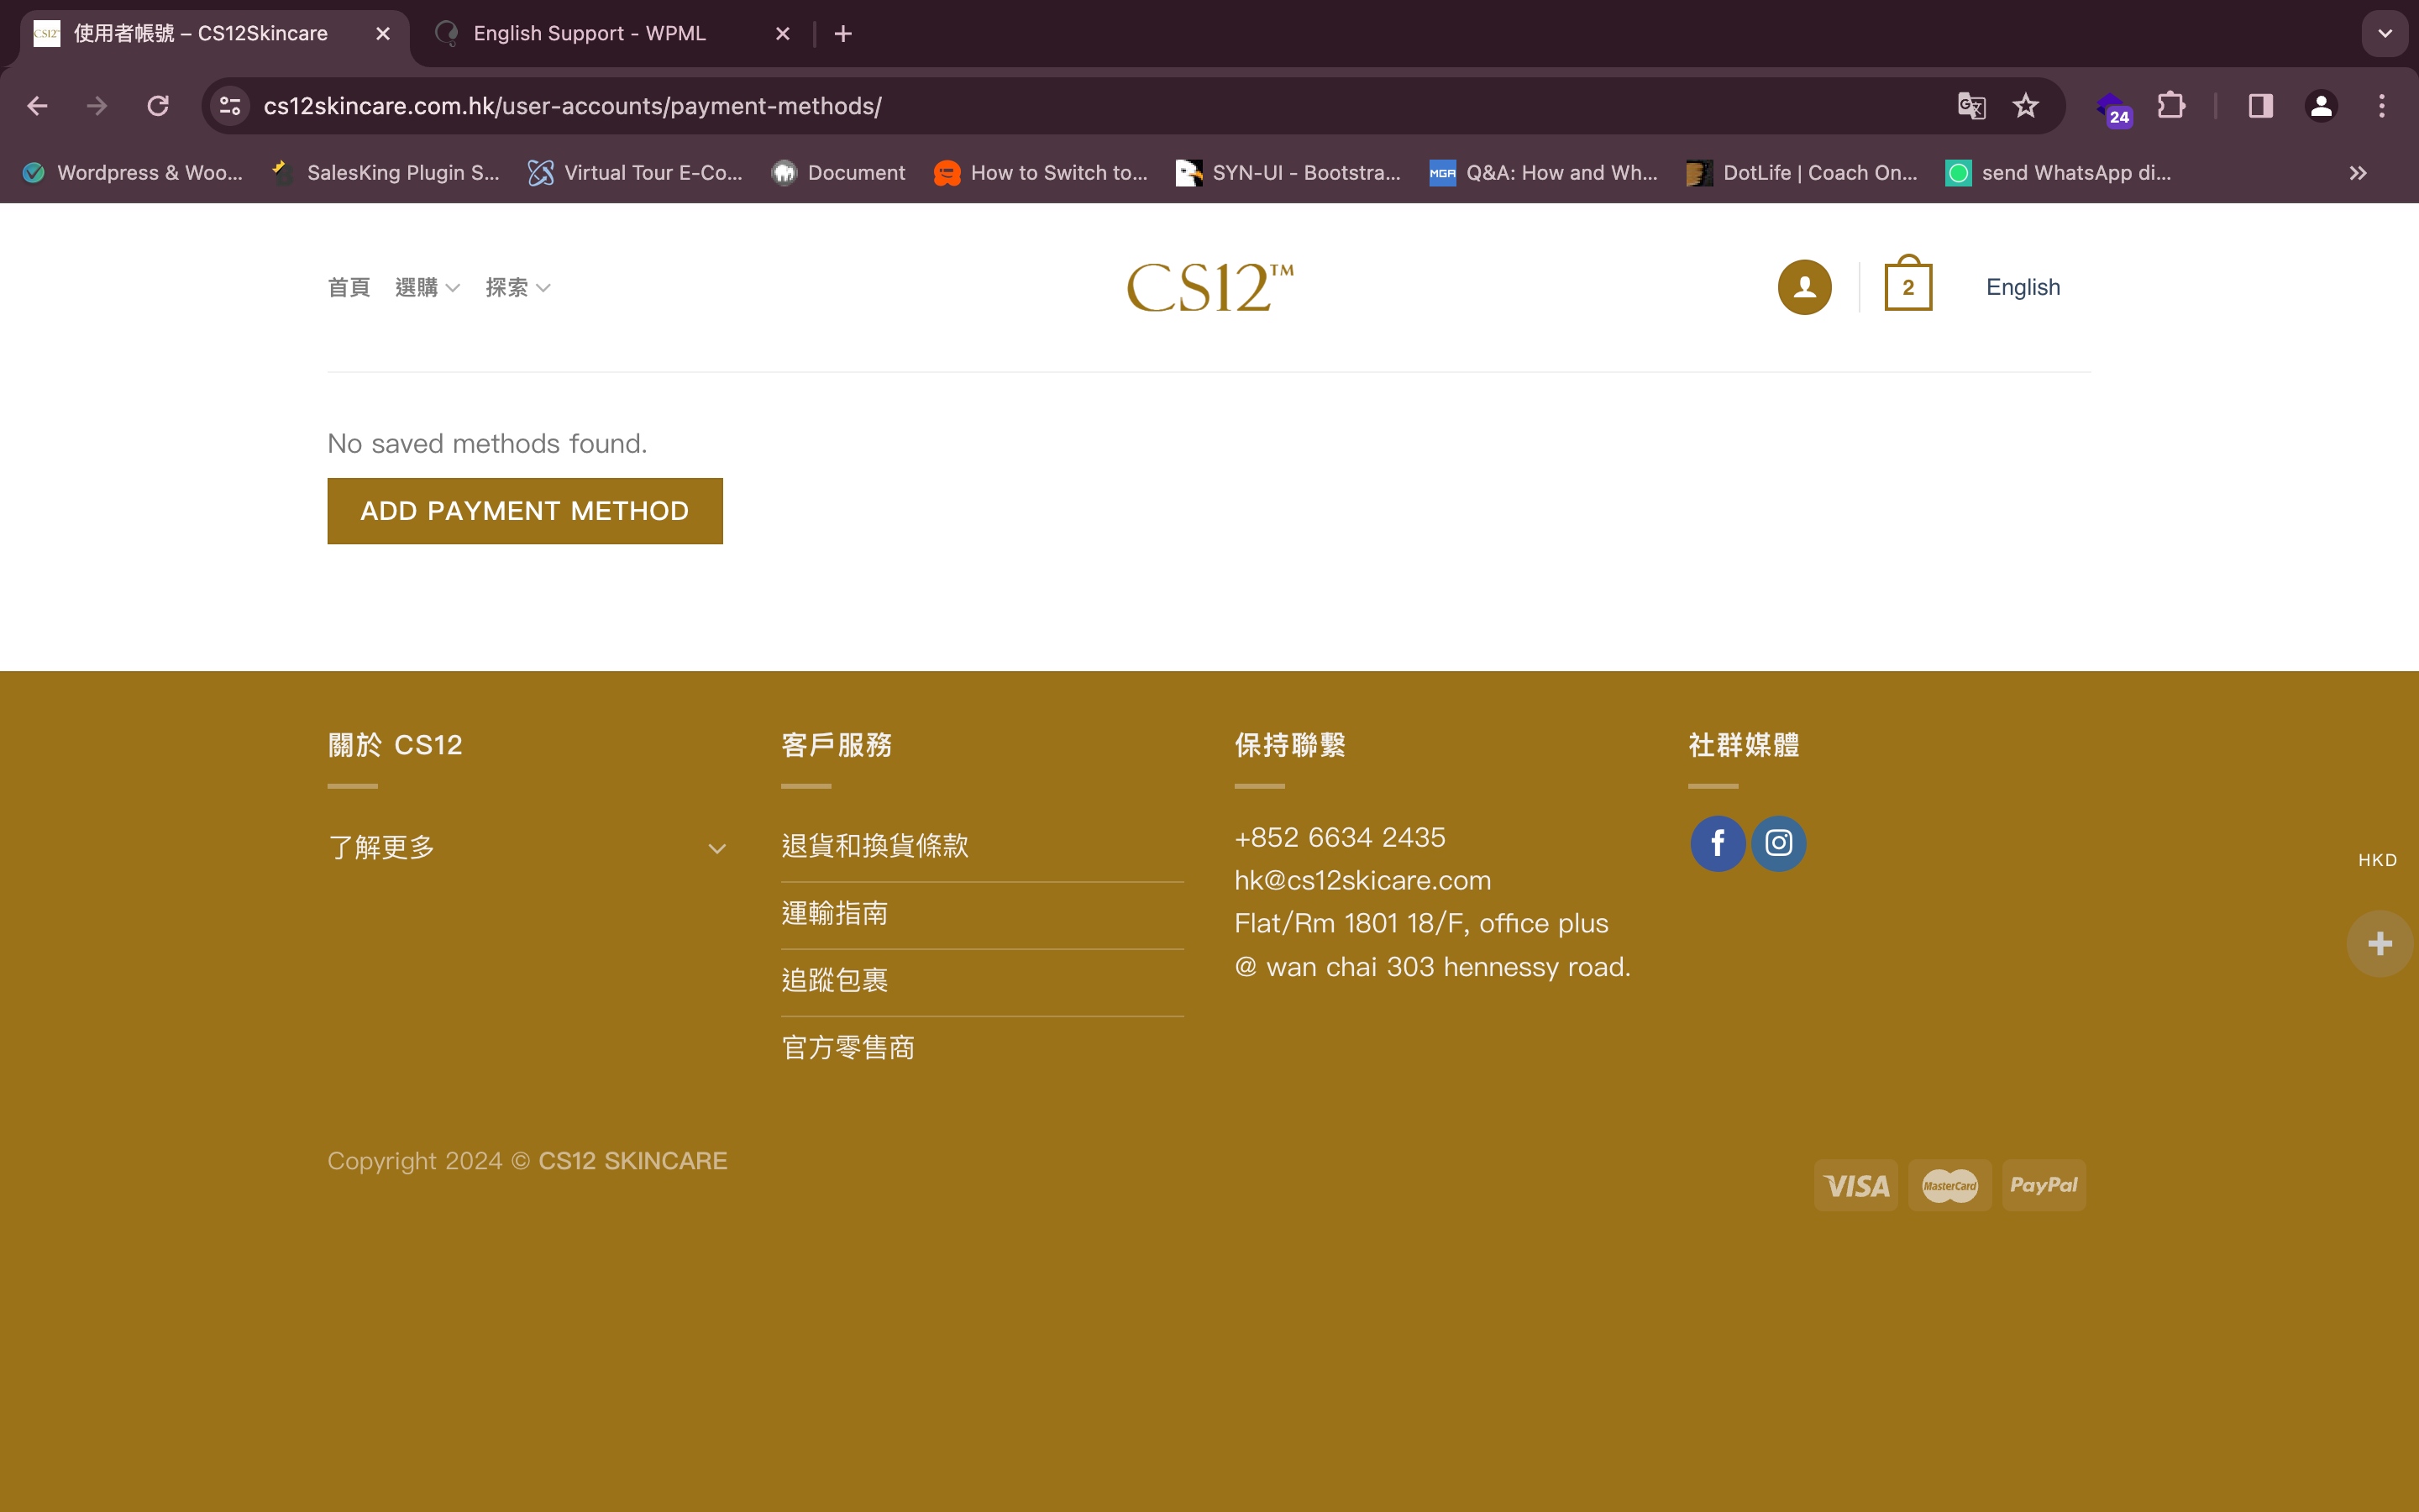Click the 'No saved methods found.' text
2419x1512 pixels.
tap(488, 443)
